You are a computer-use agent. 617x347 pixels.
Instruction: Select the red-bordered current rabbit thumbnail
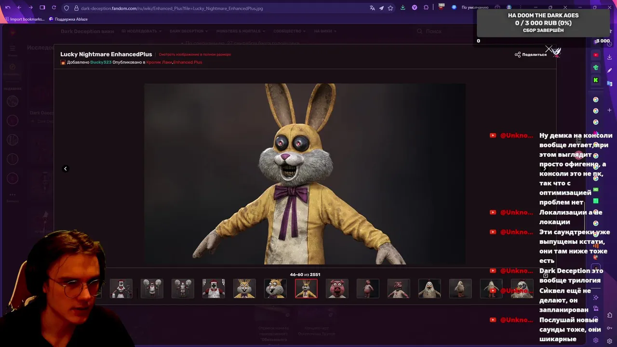(x=306, y=289)
